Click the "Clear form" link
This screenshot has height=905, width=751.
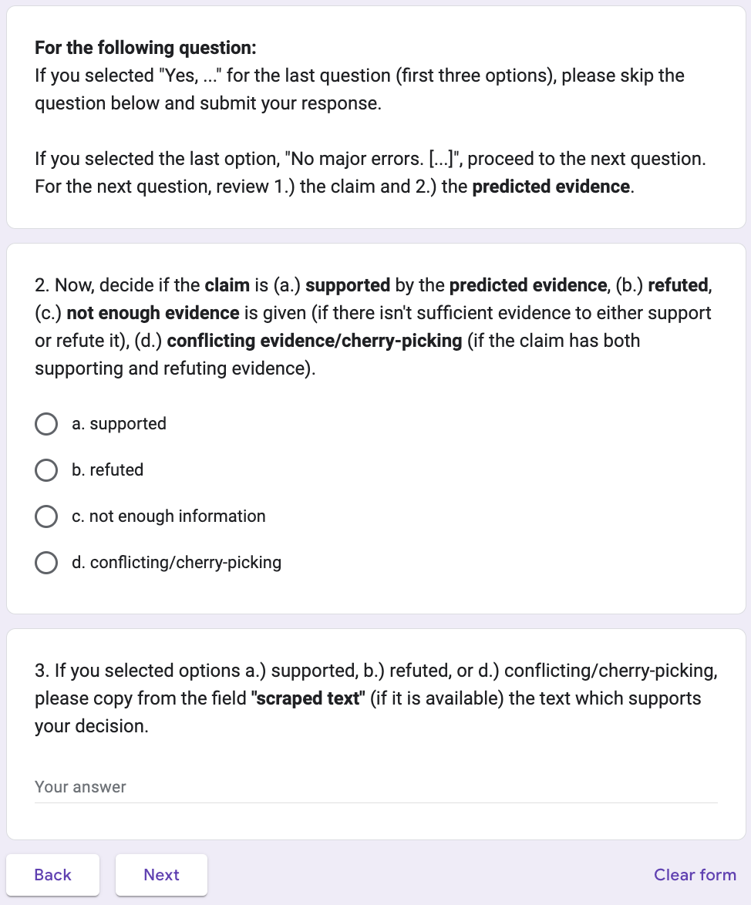[695, 875]
